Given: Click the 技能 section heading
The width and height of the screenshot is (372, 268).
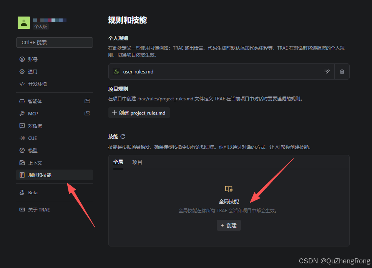Looking at the screenshot, I should pos(113,137).
